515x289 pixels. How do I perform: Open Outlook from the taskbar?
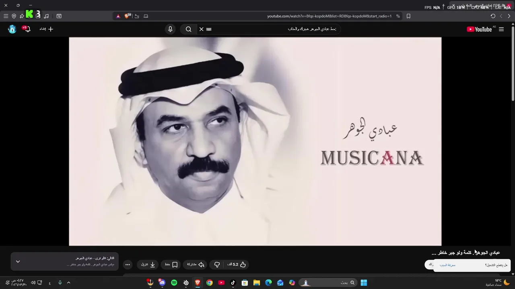point(280,283)
